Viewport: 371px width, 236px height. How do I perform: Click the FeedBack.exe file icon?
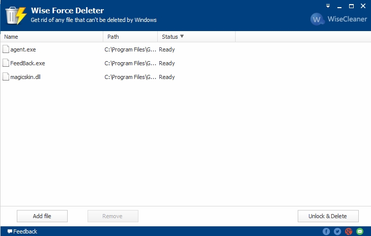pyautogui.click(x=6, y=63)
